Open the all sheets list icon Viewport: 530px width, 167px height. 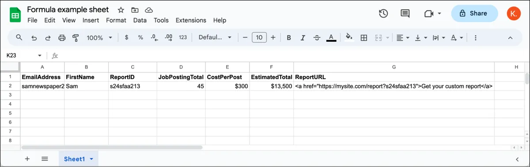point(45,159)
